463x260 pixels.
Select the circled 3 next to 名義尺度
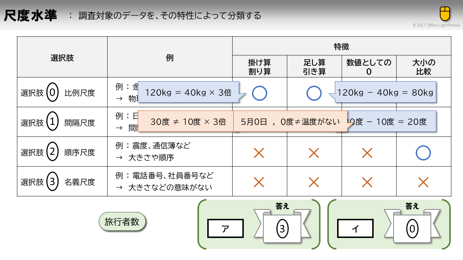pyautogui.click(x=52, y=182)
